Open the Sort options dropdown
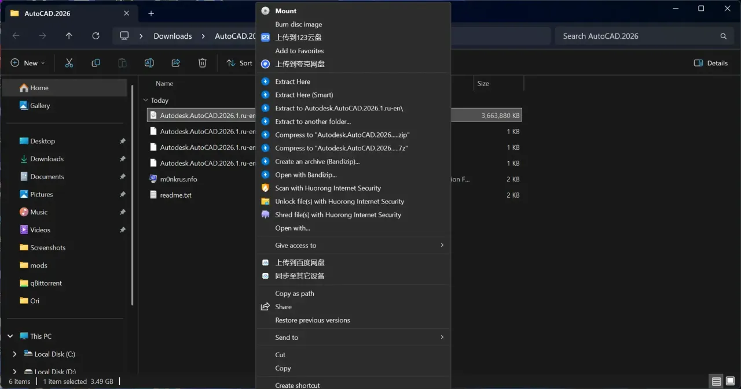The height and width of the screenshot is (389, 741). click(240, 63)
